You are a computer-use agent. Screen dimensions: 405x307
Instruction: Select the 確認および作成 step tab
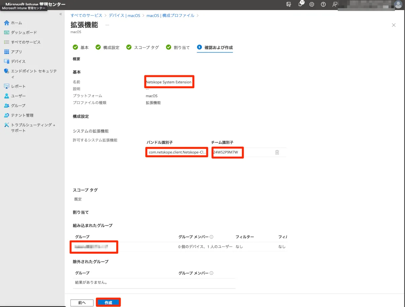[215, 47]
